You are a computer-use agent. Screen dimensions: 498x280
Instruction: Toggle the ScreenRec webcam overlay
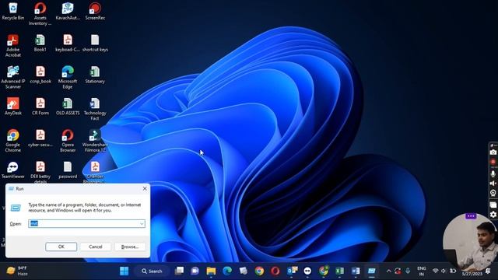click(x=493, y=193)
